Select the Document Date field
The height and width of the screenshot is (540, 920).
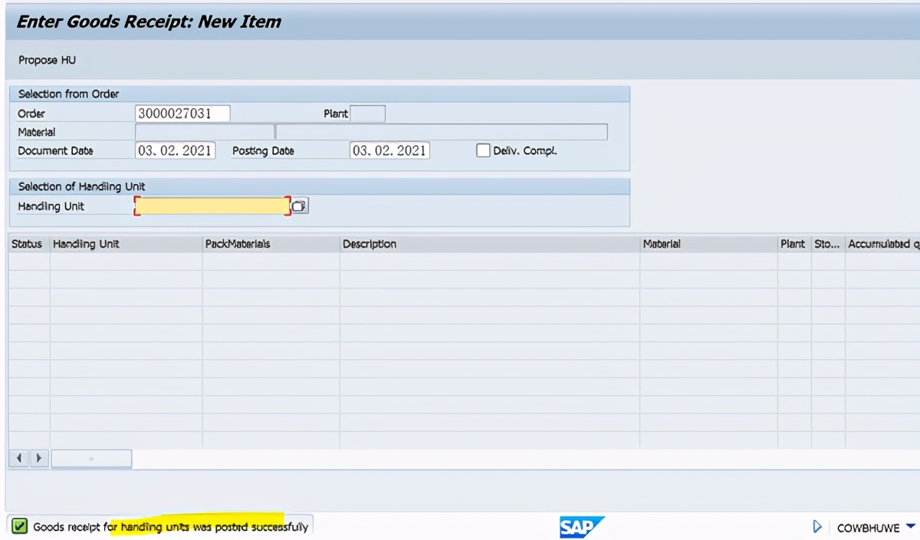coord(175,150)
